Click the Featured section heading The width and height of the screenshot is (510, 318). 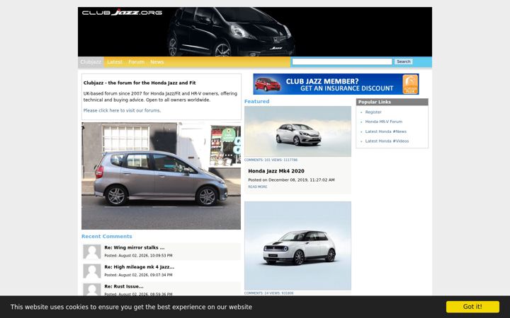pos(256,101)
